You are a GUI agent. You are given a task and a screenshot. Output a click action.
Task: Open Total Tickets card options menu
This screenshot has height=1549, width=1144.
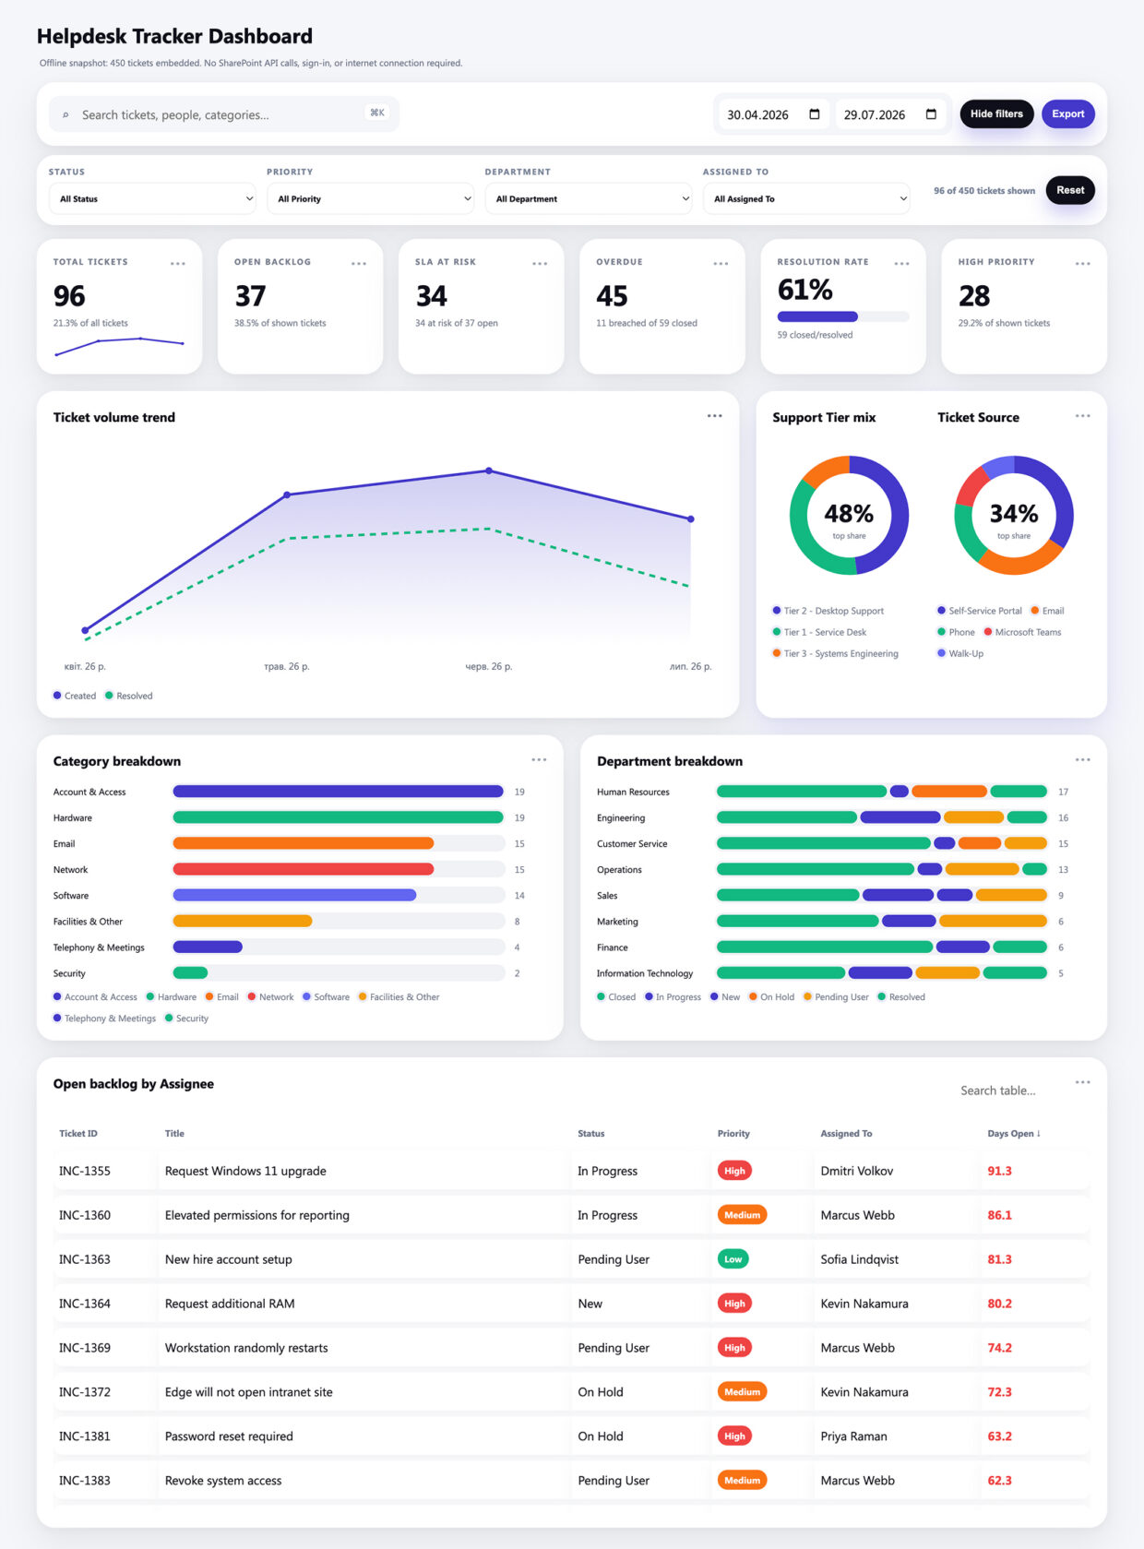178,263
